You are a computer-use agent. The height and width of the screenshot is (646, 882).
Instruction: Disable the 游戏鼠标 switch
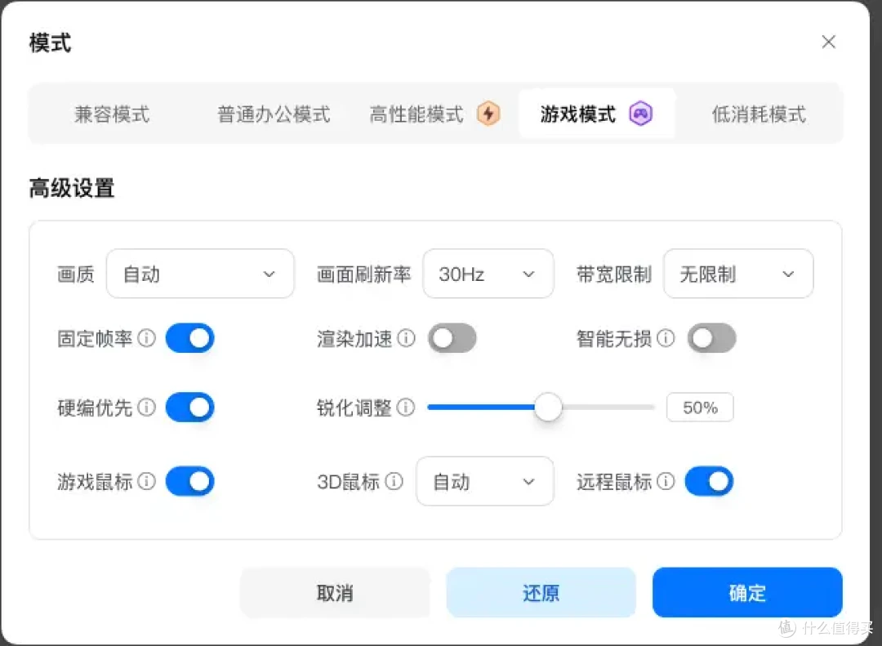click(x=190, y=481)
